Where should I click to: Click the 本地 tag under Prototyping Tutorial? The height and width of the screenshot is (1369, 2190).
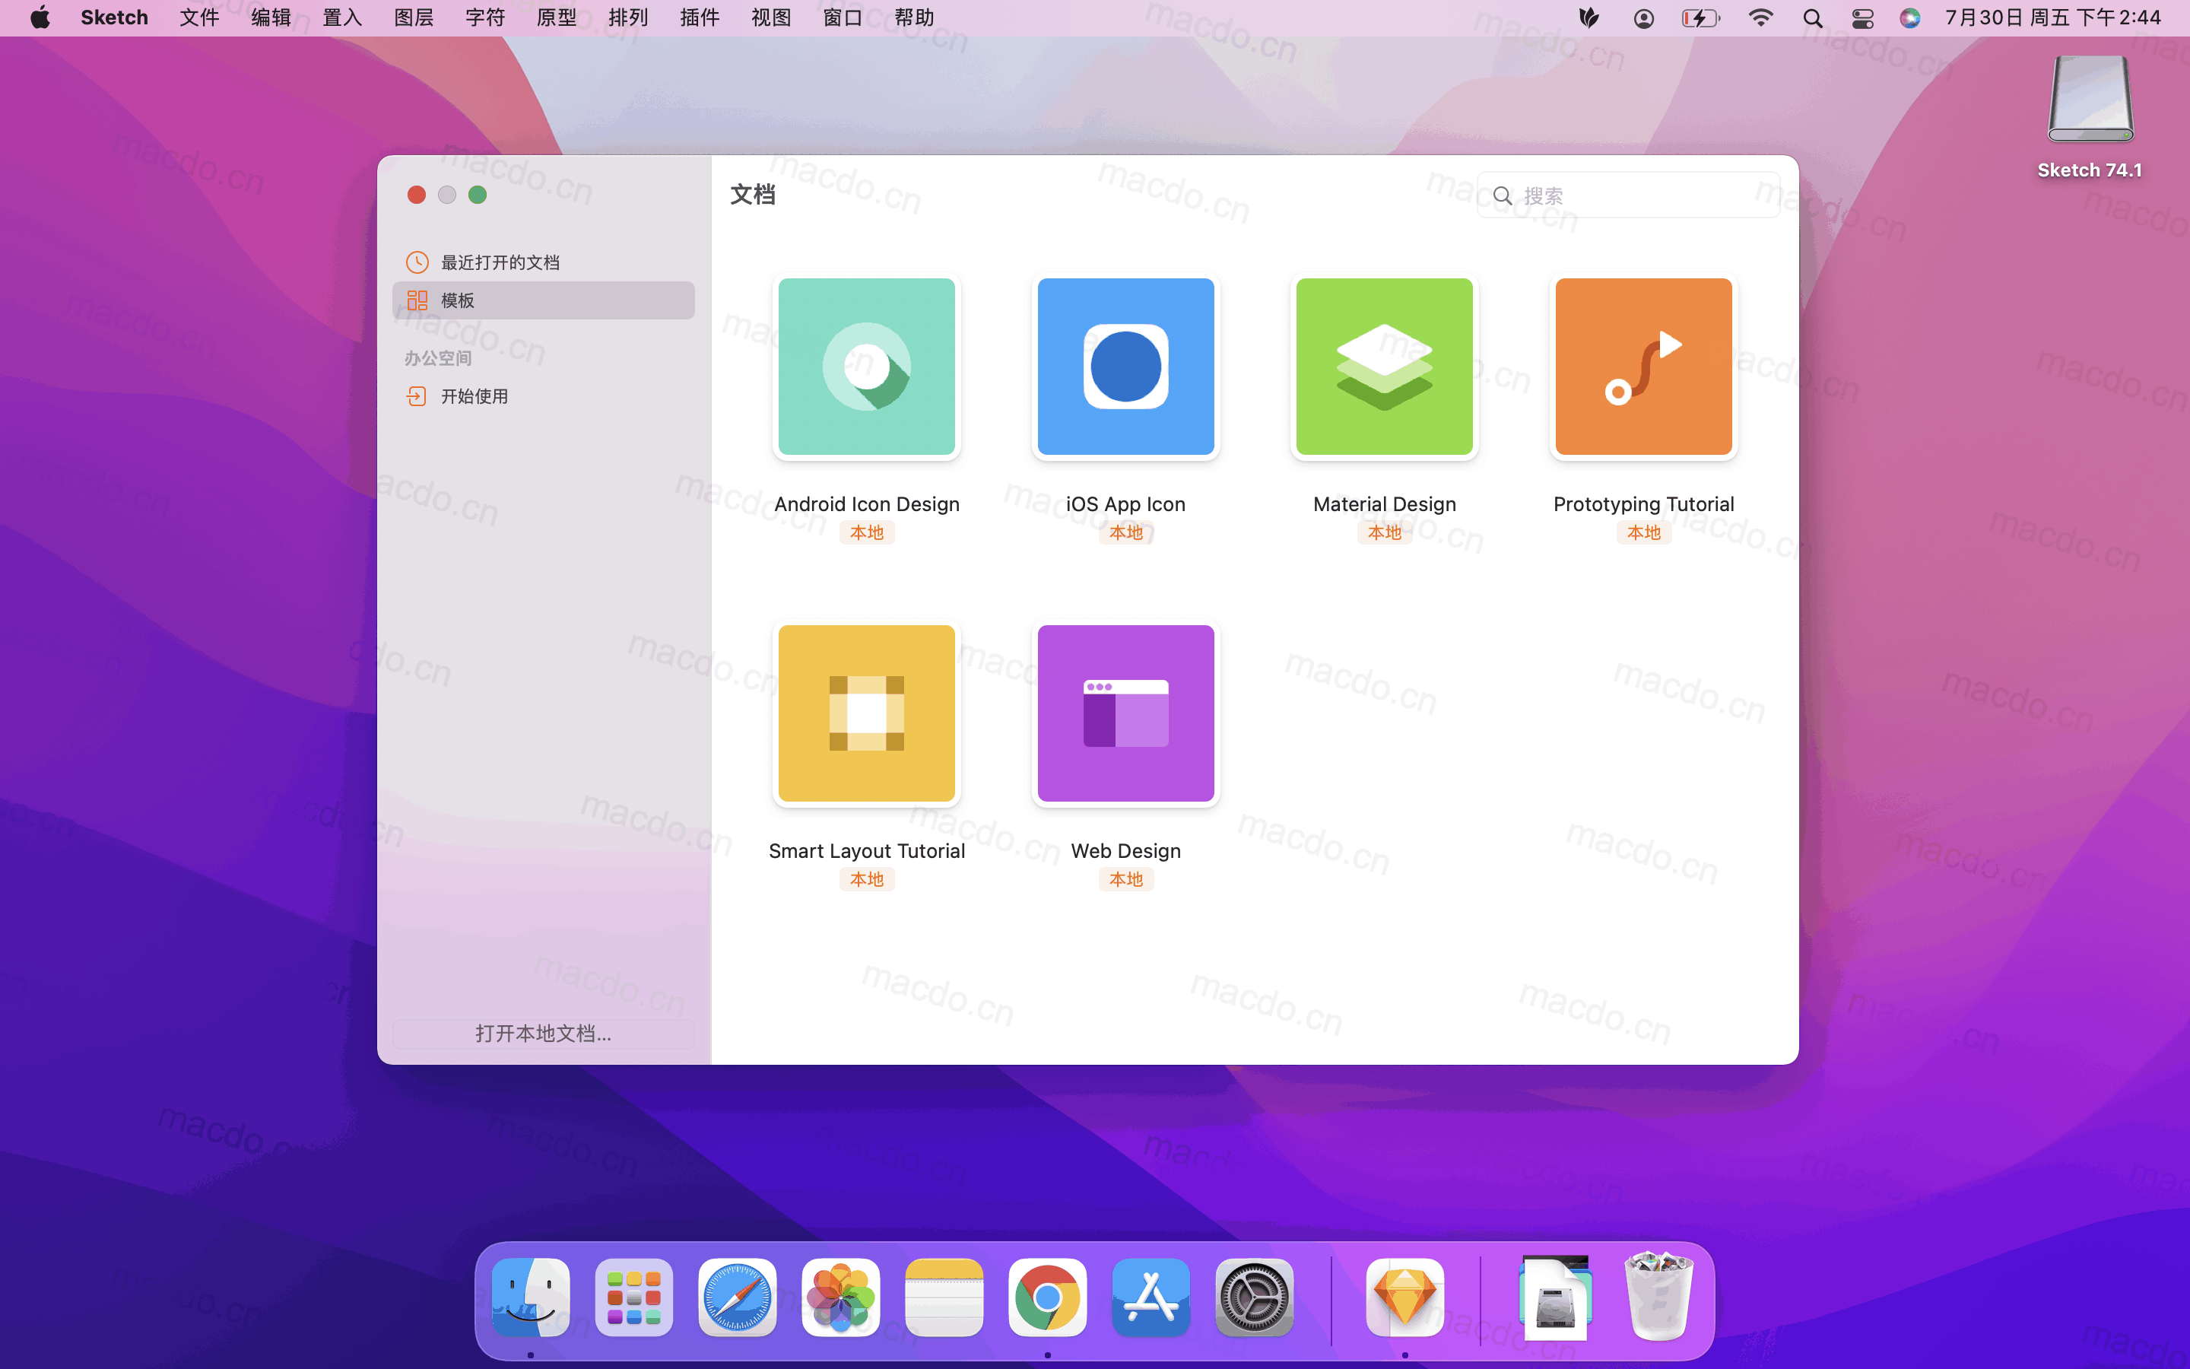[1643, 532]
